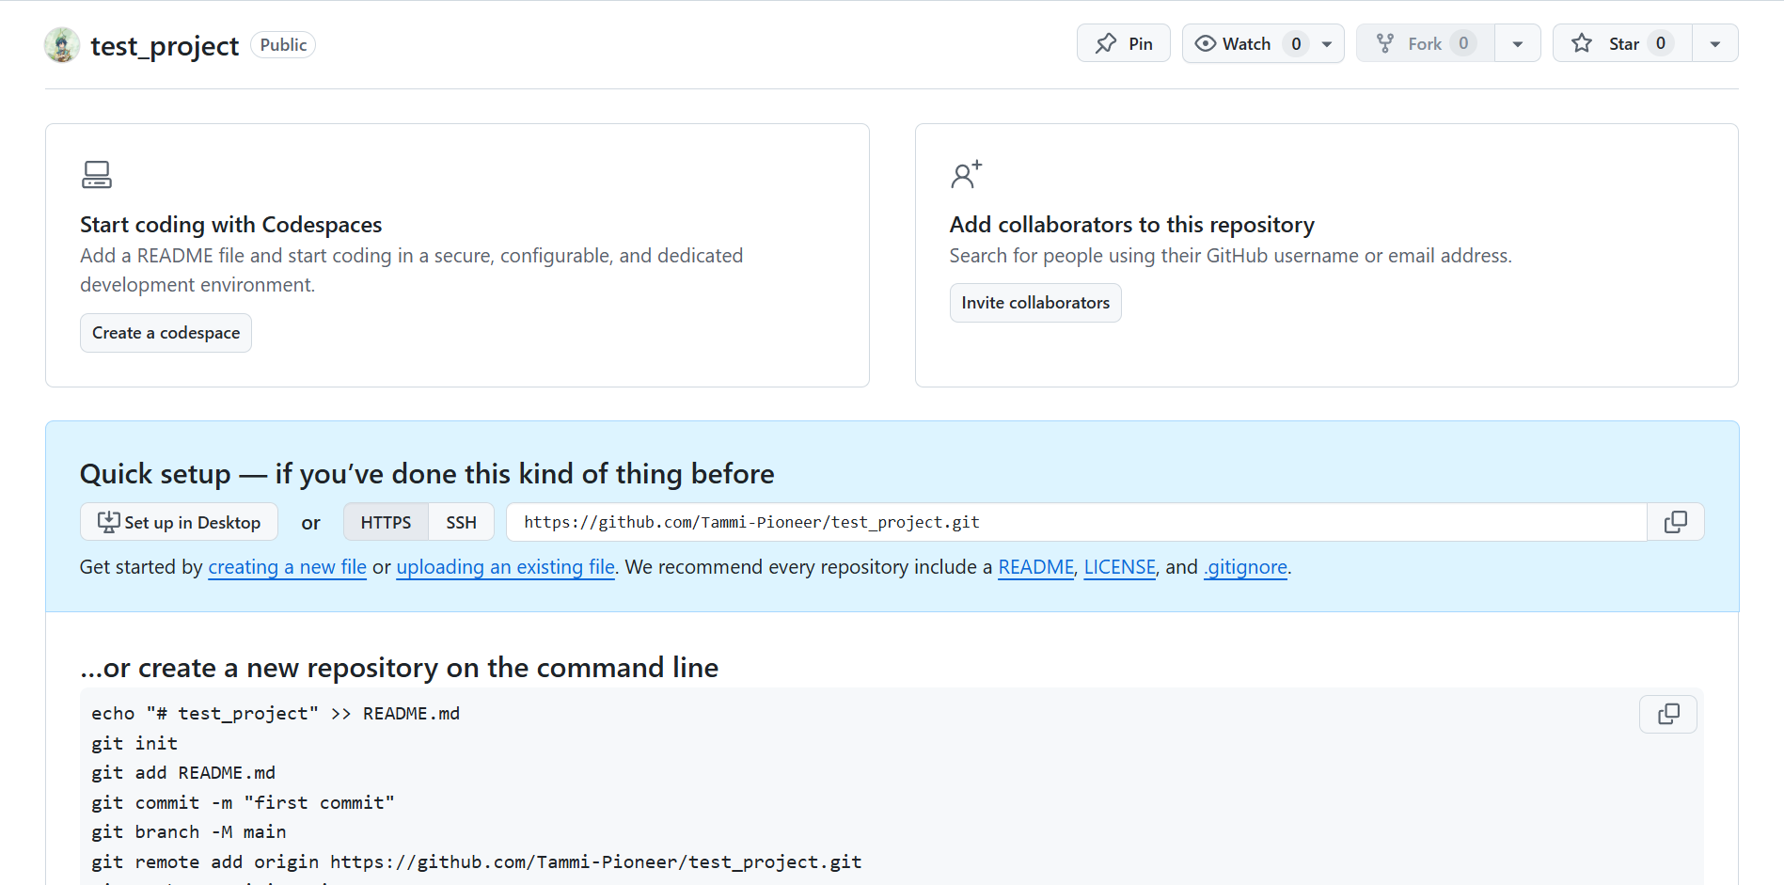Star the test_project repository

pyautogui.click(x=1622, y=43)
